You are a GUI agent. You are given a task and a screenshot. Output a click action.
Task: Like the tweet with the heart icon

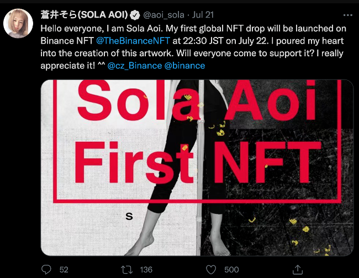pyautogui.click(x=211, y=270)
